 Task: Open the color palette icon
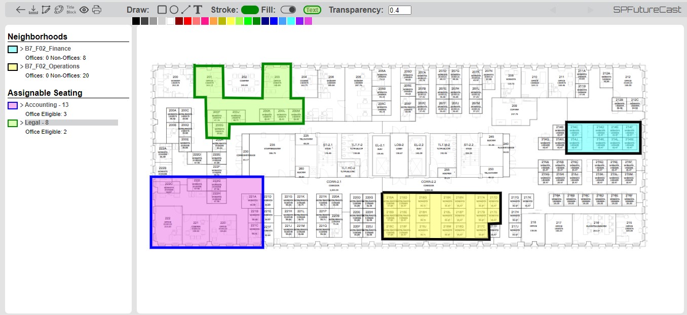(59, 10)
